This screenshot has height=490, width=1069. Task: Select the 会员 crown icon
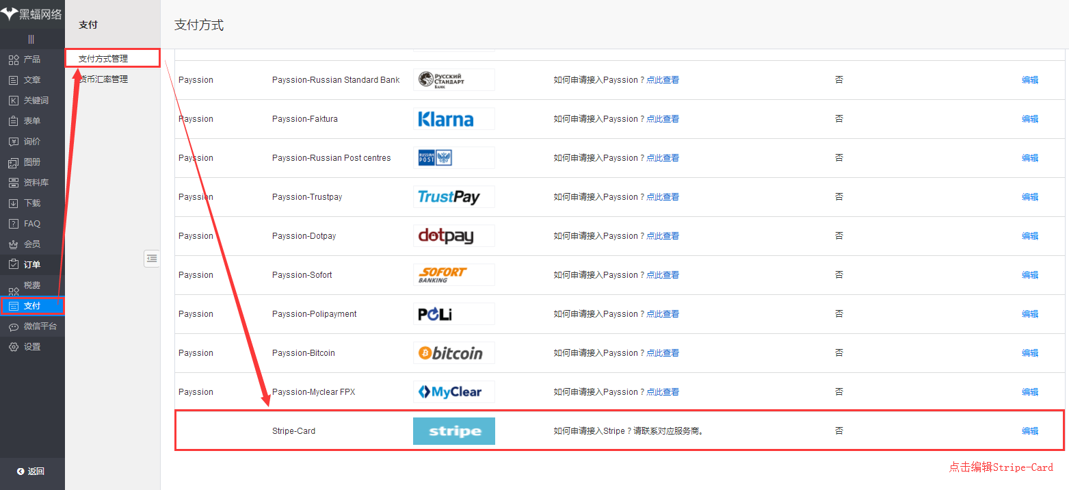tap(14, 244)
